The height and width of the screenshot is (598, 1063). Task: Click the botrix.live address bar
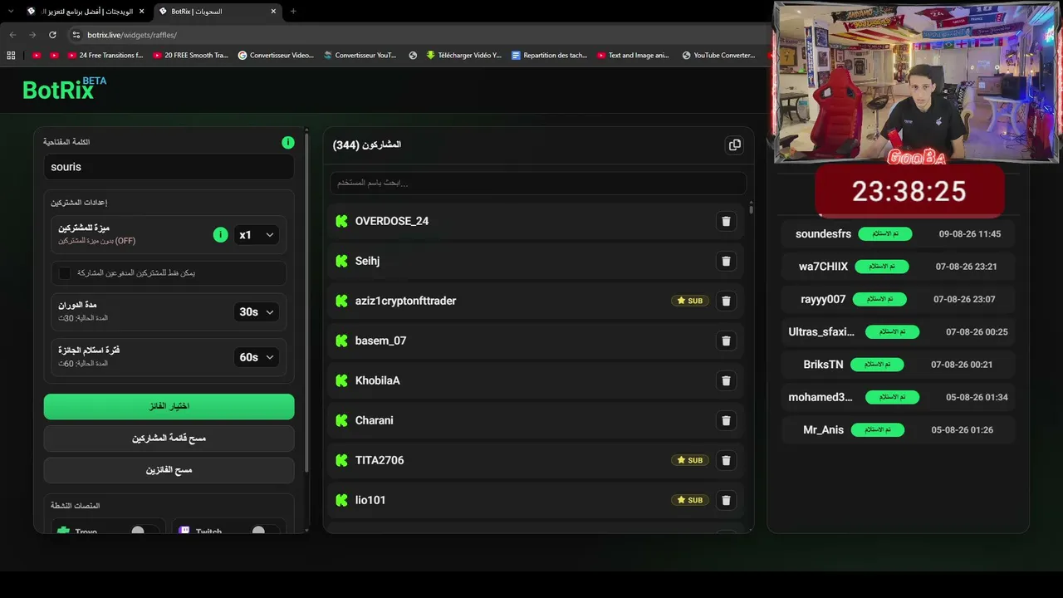tap(415, 35)
